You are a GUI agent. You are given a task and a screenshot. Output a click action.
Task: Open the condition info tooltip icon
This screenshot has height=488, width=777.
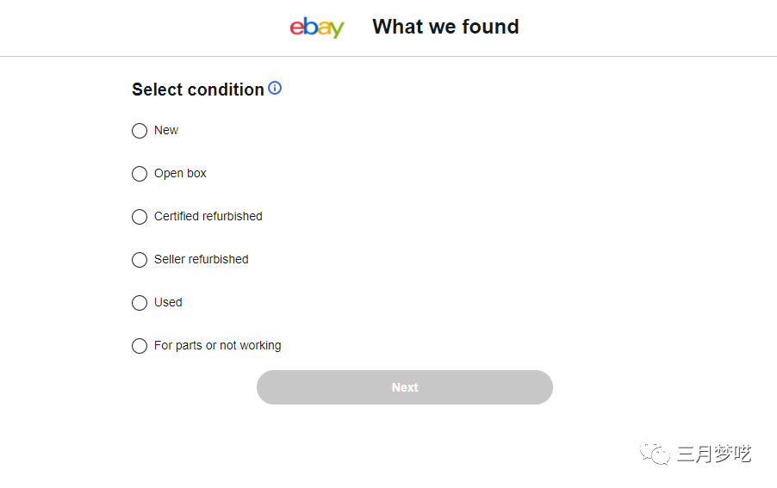click(275, 88)
